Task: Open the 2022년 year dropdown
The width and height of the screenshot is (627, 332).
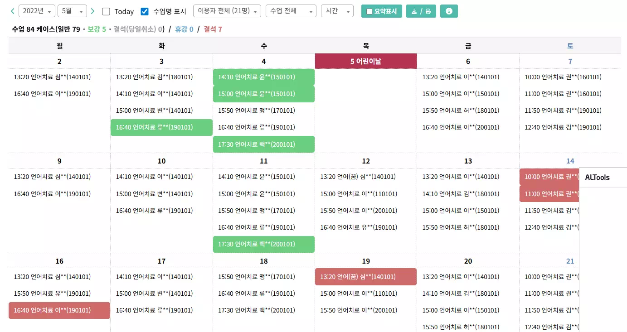Action: [37, 11]
